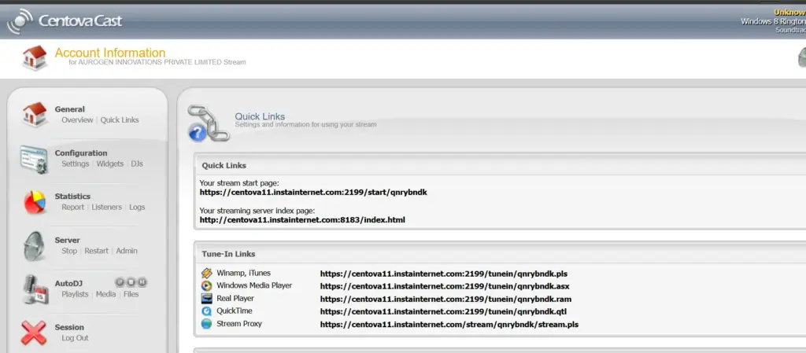
Task: Open the Statistics Report page
Action: pyautogui.click(x=72, y=208)
